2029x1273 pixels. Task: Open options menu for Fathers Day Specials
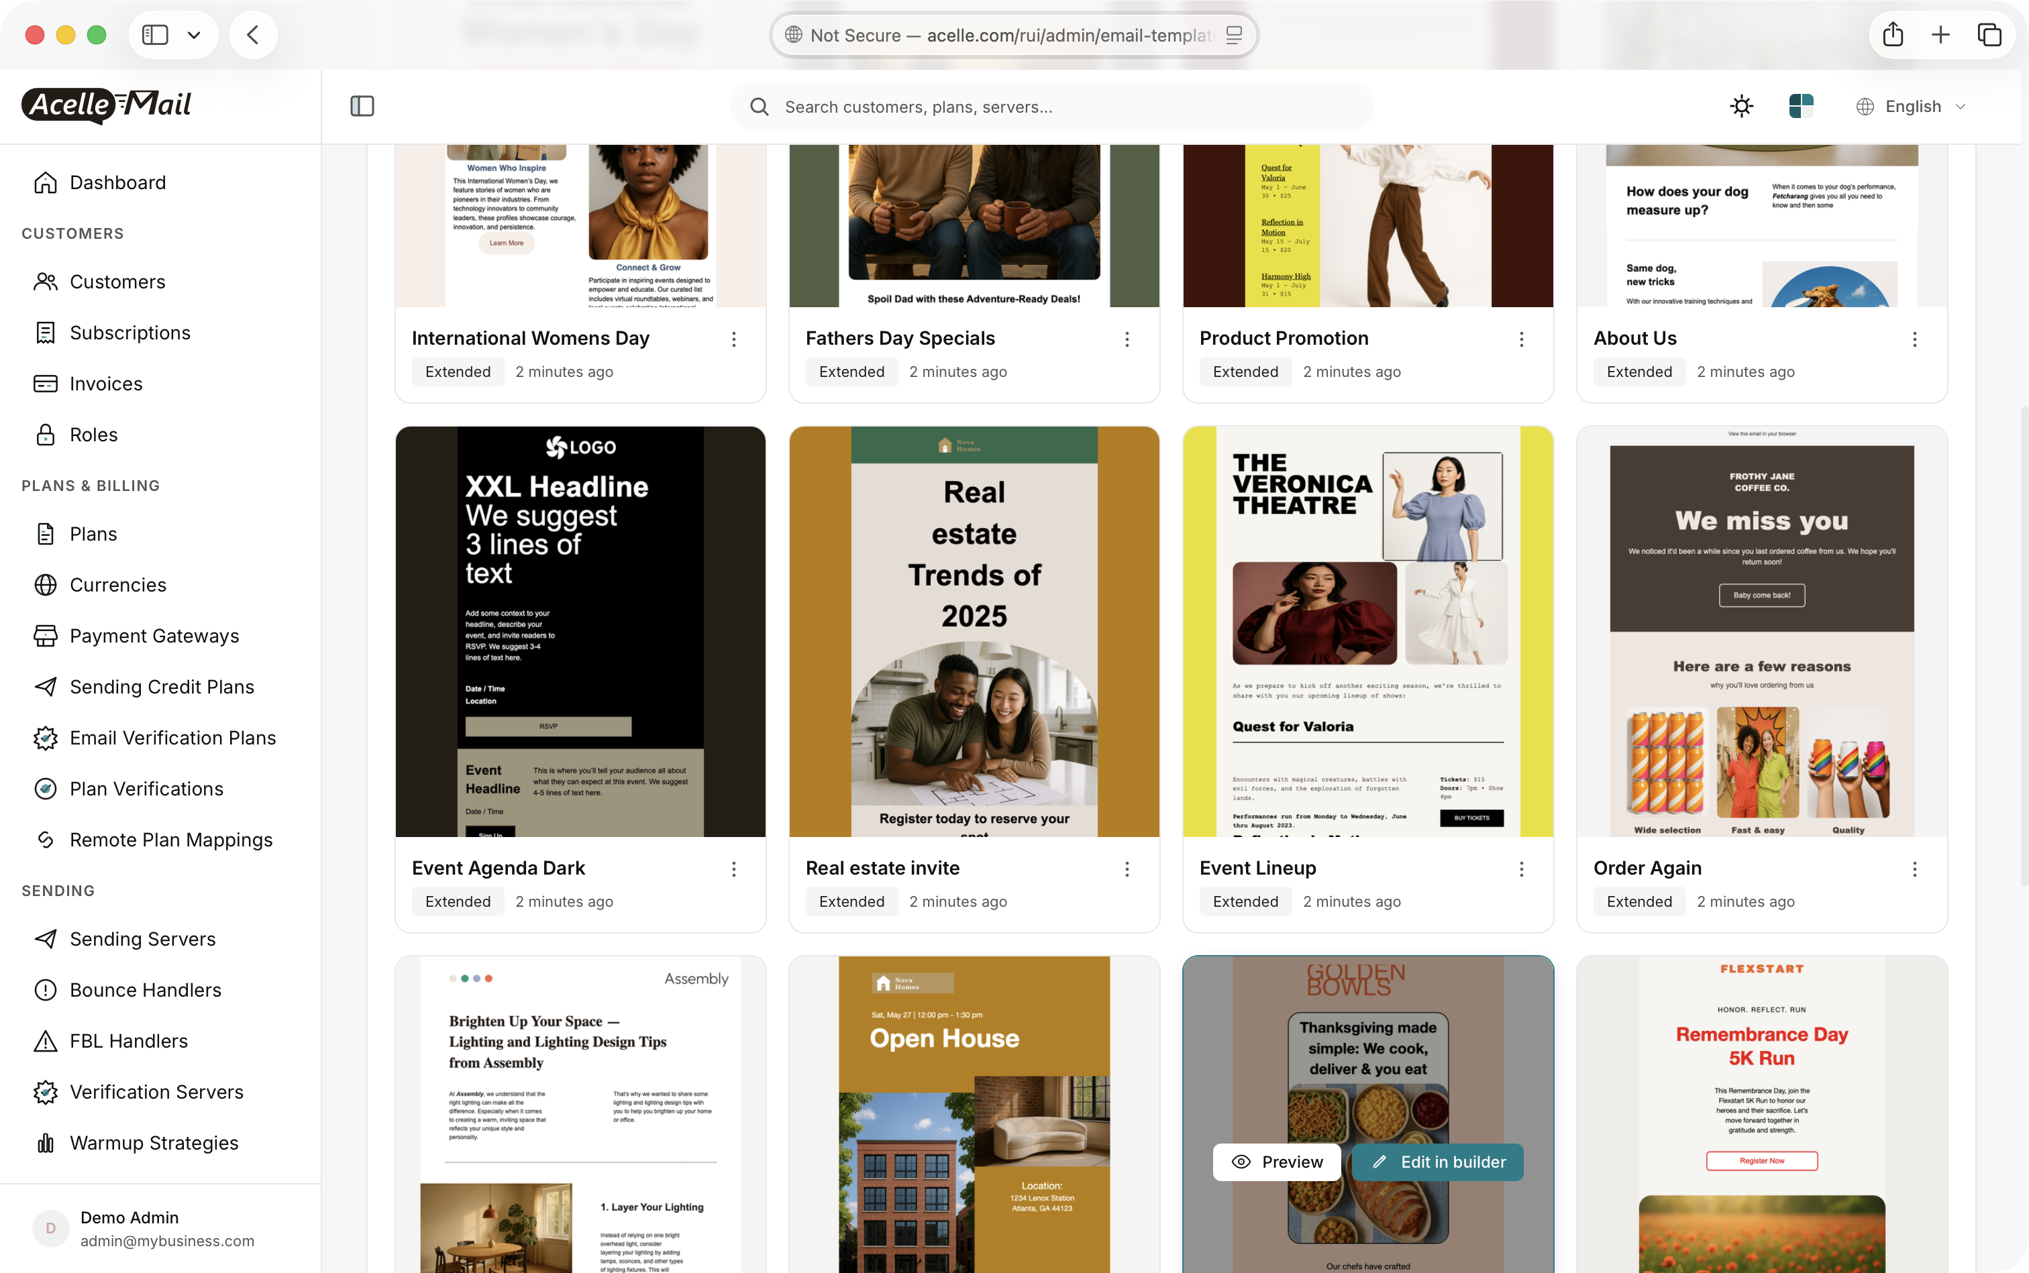tap(1127, 339)
